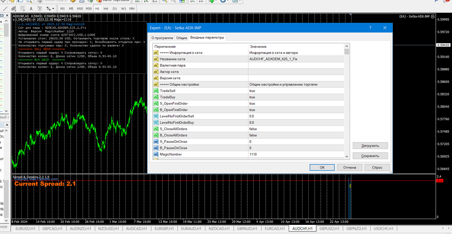Click the string icon beside 'Автор сета'
This screenshot has width=452, height=234.
point(156,72)
